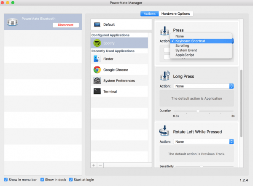The width and height of the screenshot is (253, 186).
Task: Click the Long Press Duration slider
Action: 204,111
